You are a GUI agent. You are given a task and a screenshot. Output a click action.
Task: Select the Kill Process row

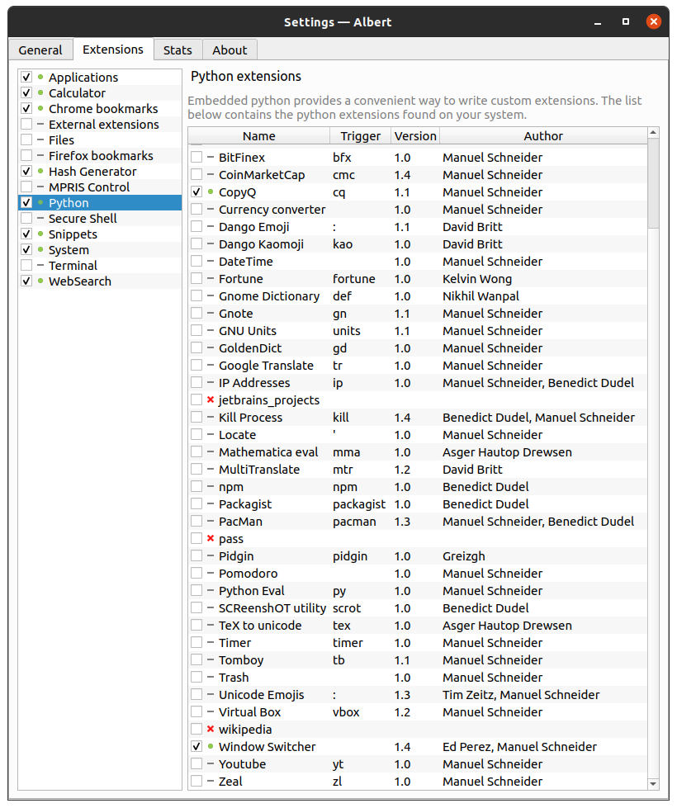click(x=418, y=418)
